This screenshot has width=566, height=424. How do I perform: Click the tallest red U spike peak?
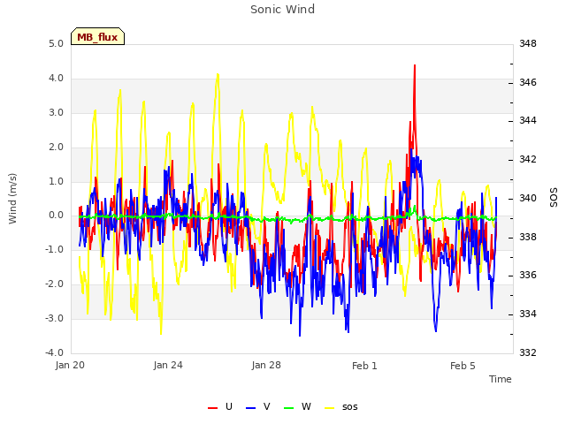[x=415, y=65]
